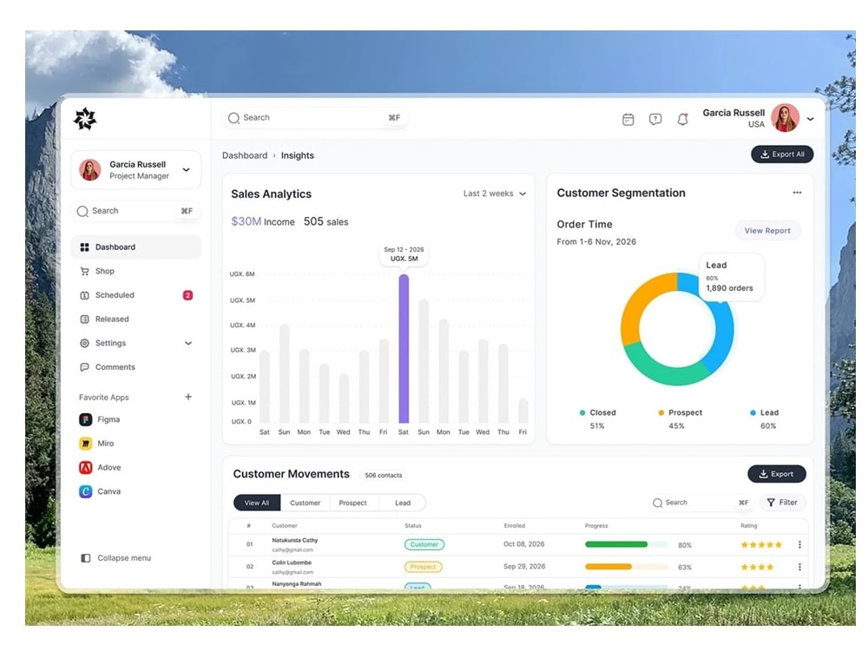Click the Customer Movements Export button

[x=777, y=474]
